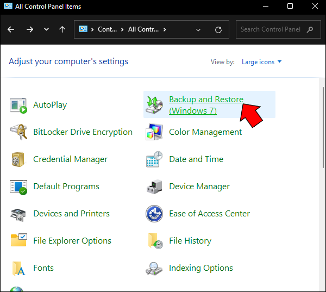Viewport: 326px width, 292px height.
Task: Click the Search Control Panel field
Action: 272,29
